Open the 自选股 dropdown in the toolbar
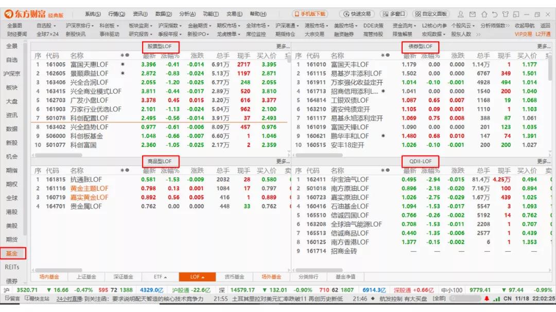556x312 pixels. coord(46,26)
